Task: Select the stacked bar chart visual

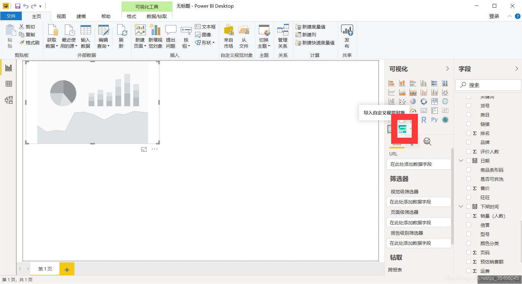Action: pos(391,83)
